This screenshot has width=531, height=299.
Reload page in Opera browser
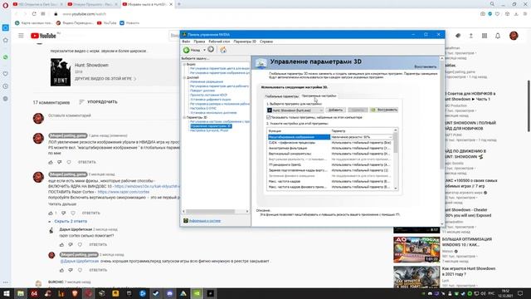[34, 14]
